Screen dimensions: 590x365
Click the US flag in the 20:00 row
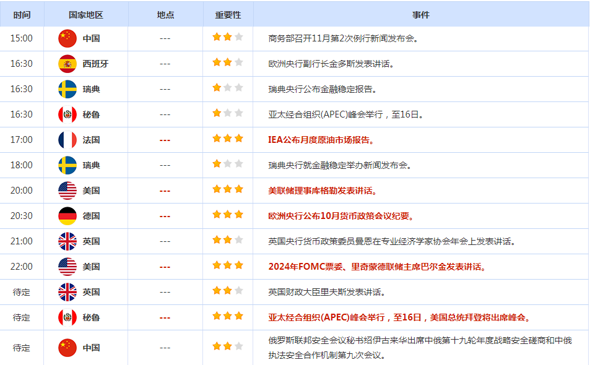click(x=67, y=191)
